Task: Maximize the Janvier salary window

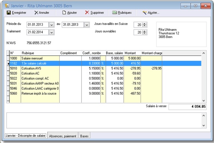Action: coord(195,6)
